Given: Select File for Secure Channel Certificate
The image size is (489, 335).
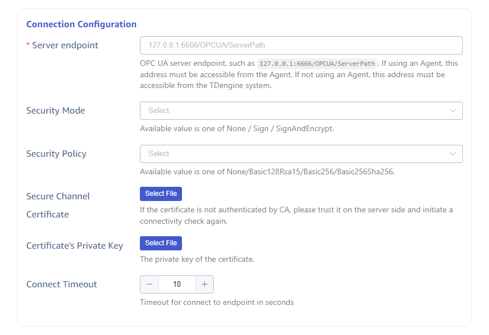Looking at the screenshot, I should pos(161,194).
